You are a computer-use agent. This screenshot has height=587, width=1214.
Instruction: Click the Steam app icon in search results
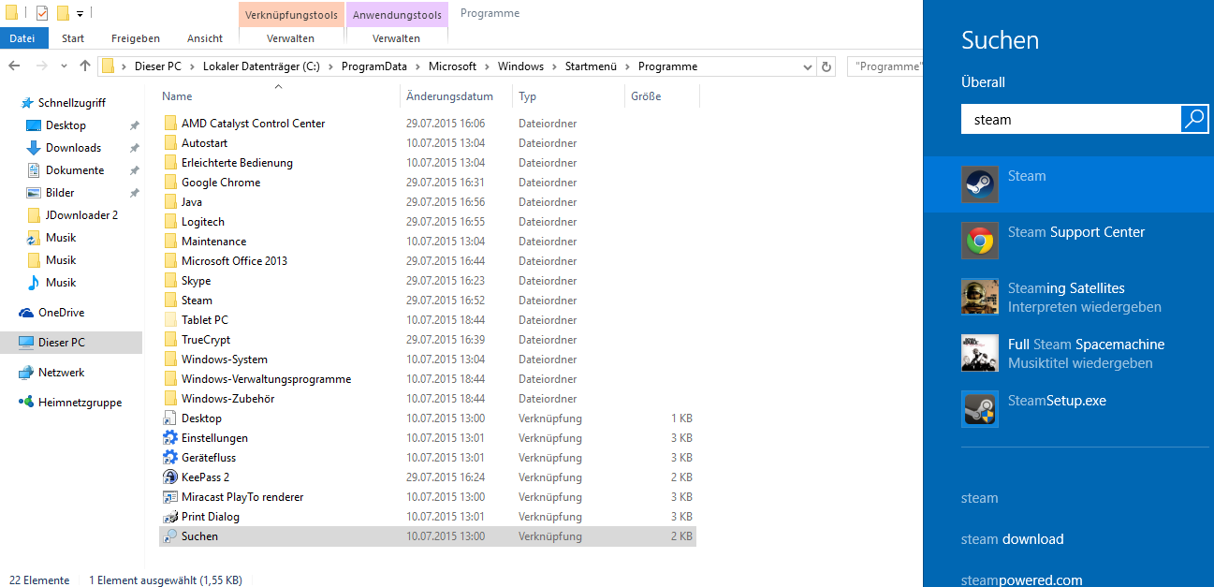980,184
